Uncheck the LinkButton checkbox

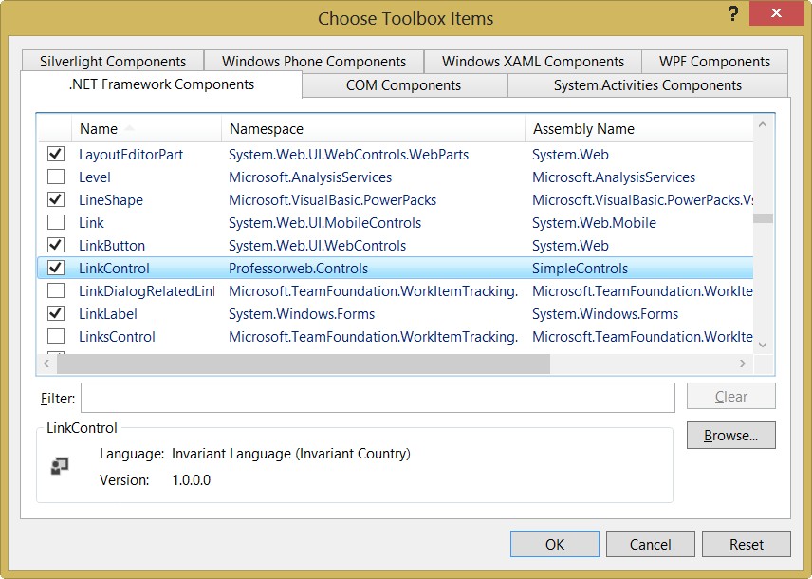click(x=56, y=245)
